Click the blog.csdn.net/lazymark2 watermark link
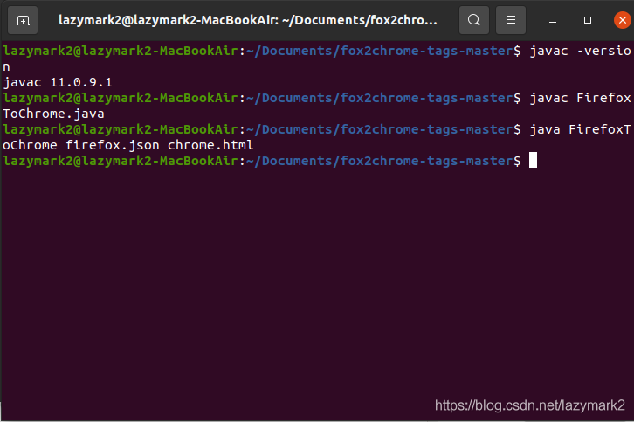This screenshot has width=634, height=422. [x=529, y=405]
